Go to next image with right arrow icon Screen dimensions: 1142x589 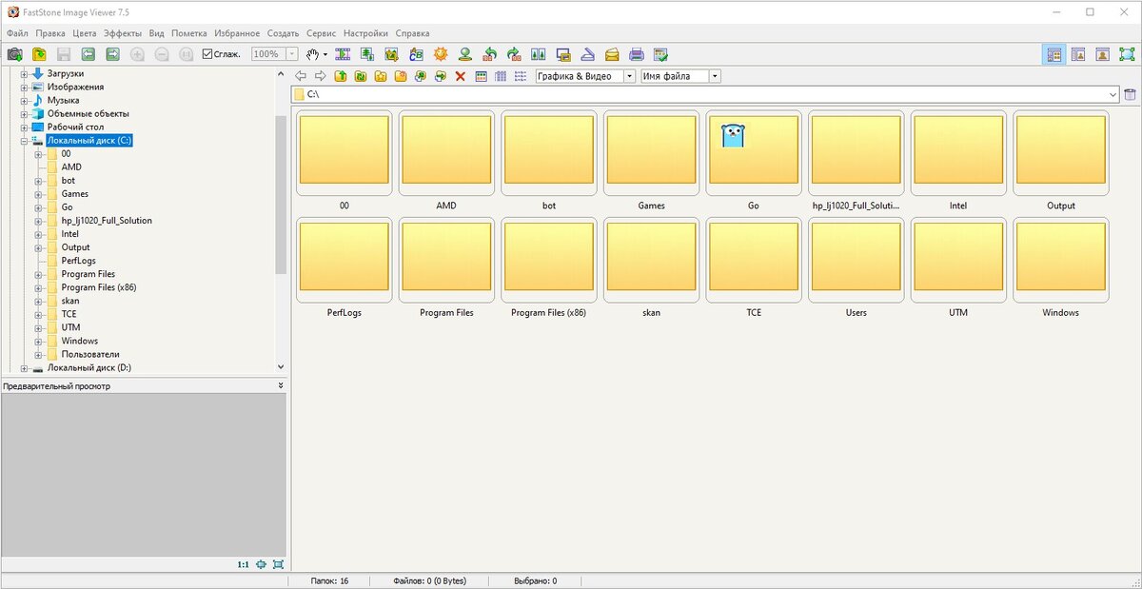coord(112,54)
